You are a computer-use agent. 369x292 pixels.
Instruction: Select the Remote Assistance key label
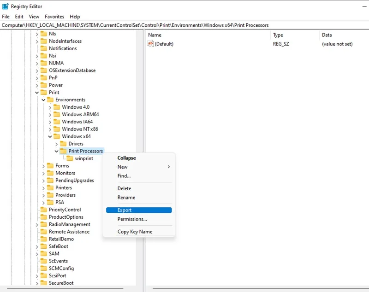(69, 232)
